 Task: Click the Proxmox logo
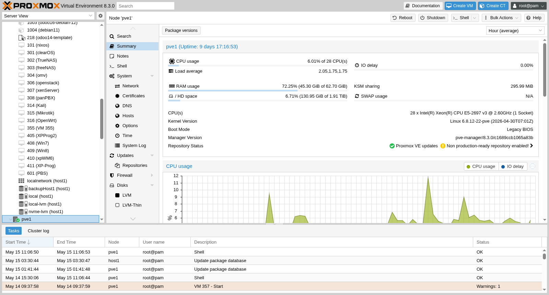31,6
